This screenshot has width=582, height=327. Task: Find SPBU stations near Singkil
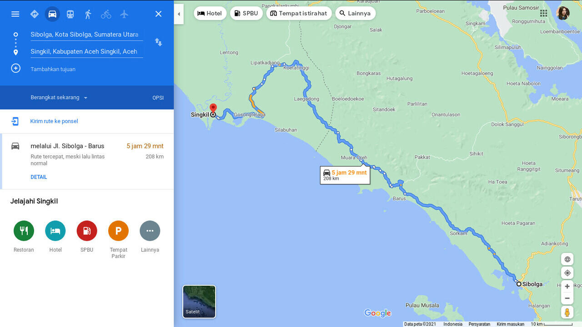point(86,231)
